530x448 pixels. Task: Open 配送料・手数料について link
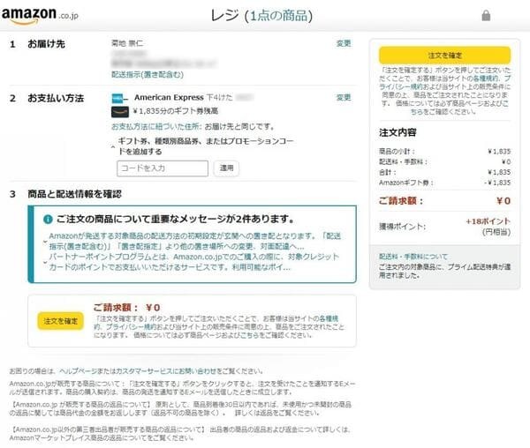pyautogui.click(x=413, y=257)
